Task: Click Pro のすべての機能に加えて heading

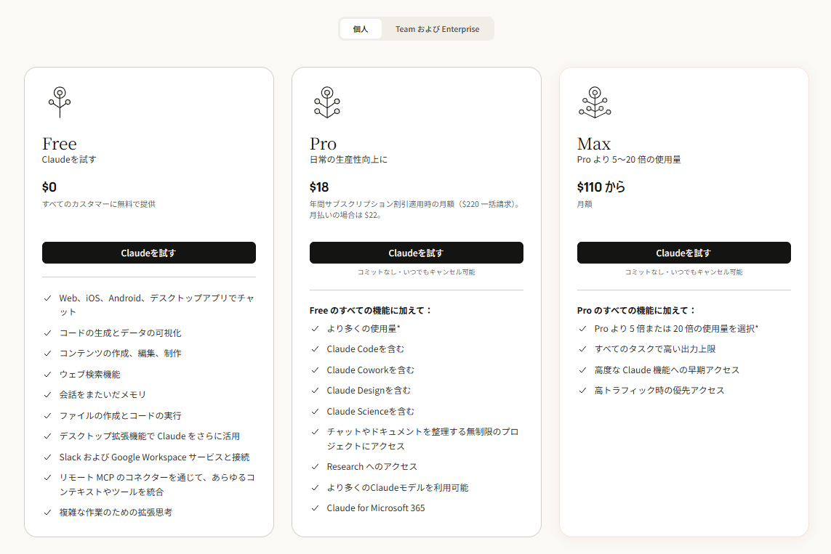Action: click(636, 311)
